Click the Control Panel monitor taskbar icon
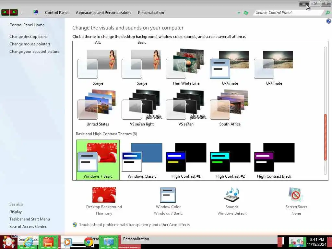Image resolution: width=332 pixels, height=249 pixels. click(x=109, y=242)
